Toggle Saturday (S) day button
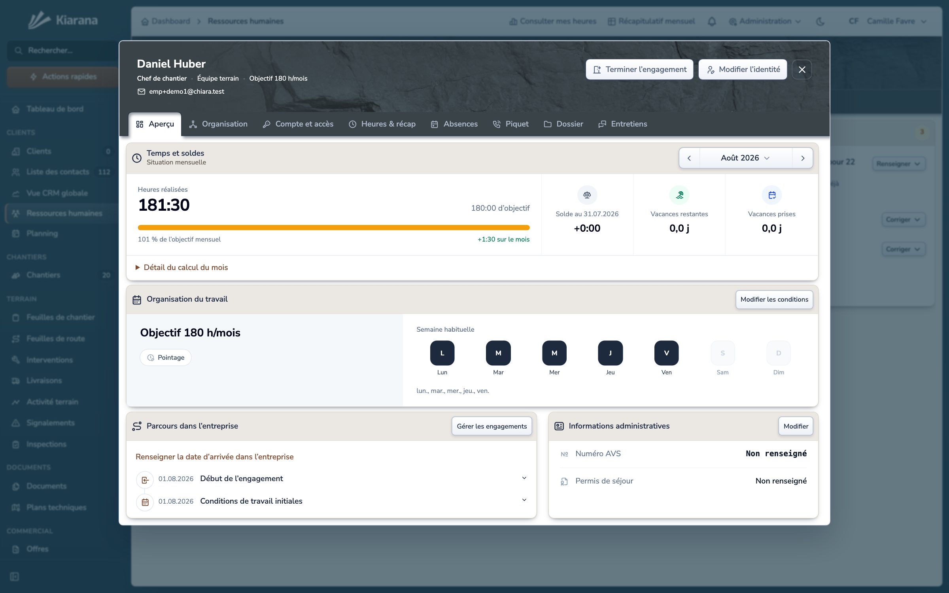The height and width of the screenshot is (593, 949). [722, 353]
